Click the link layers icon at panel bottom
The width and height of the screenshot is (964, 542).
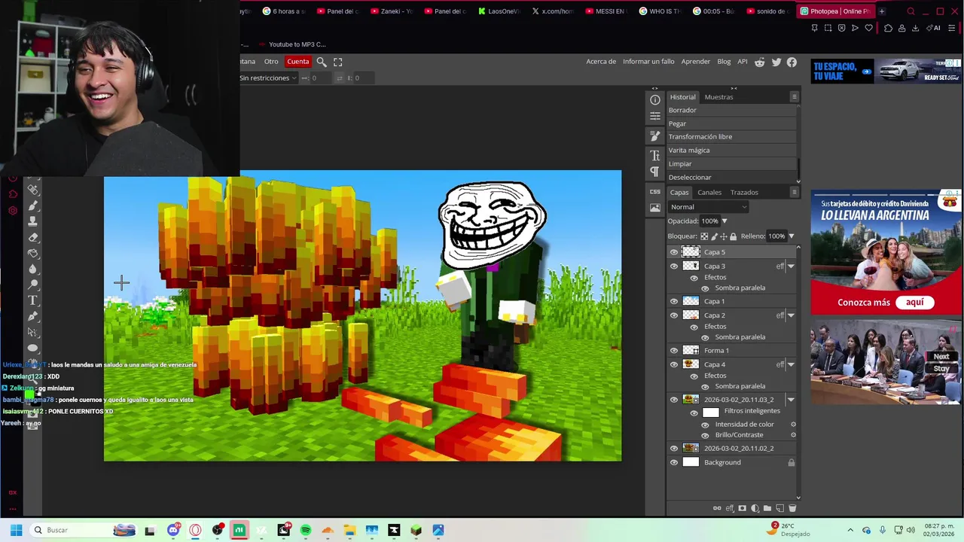(x=717, y=508)
